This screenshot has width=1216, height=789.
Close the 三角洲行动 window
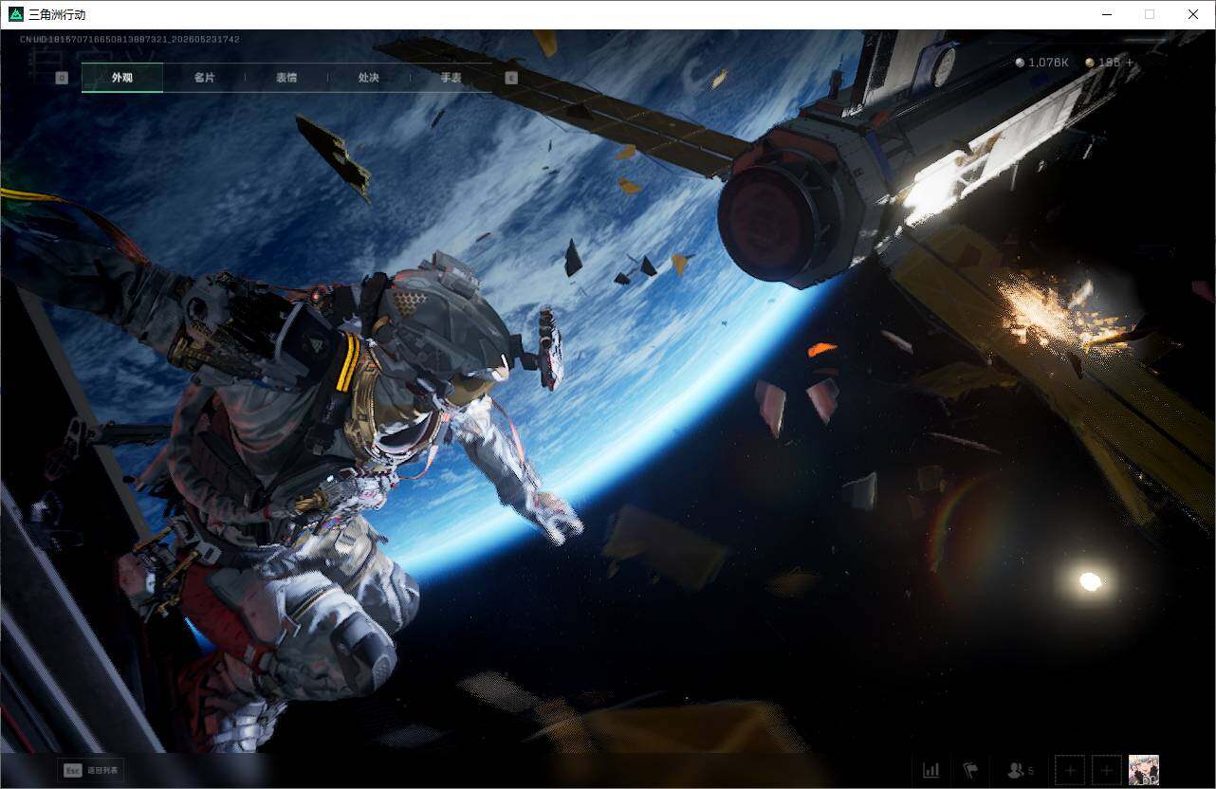[x=1193, y=14]
